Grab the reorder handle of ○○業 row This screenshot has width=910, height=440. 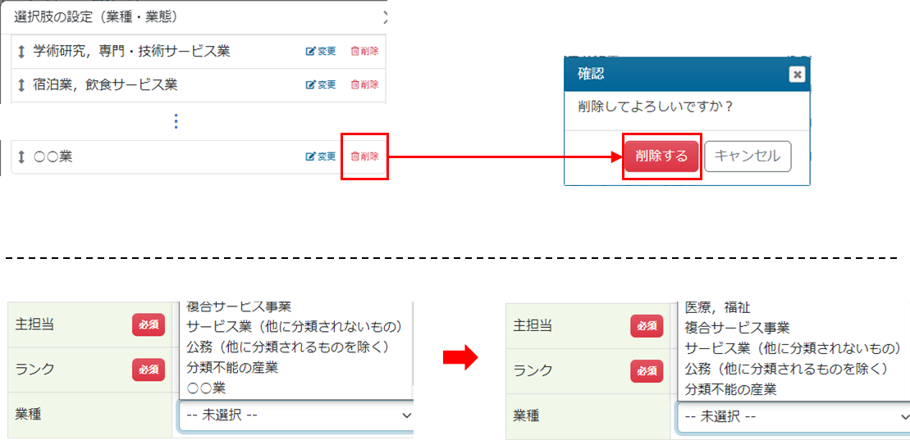(21, 156)
